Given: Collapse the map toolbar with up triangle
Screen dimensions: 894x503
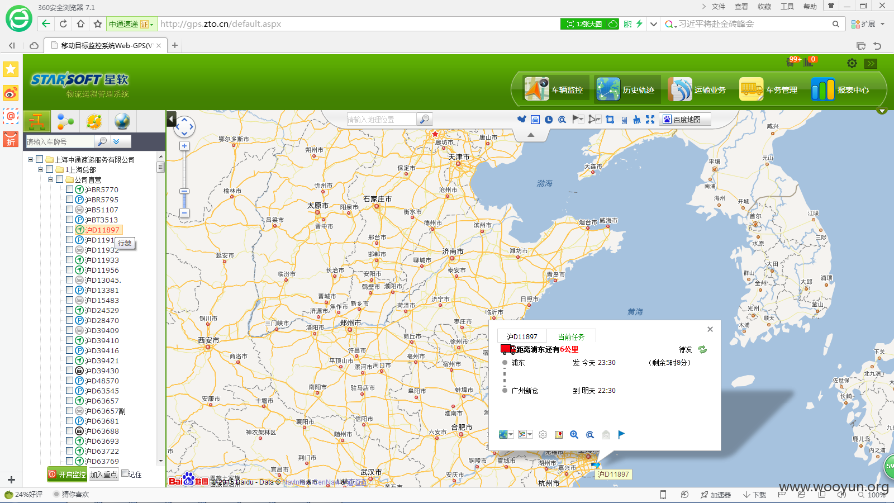Looking at the screenshot, I should click(531, 135).
